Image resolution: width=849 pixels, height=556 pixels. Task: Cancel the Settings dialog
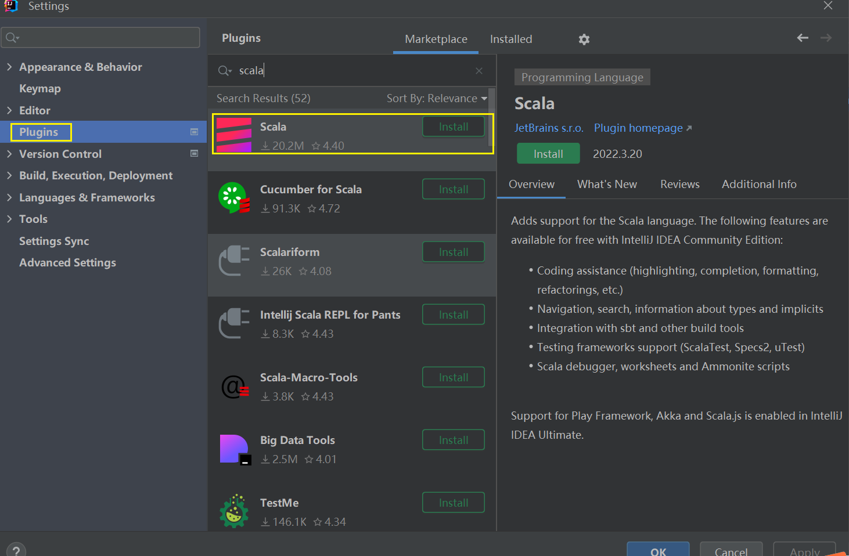pyautogui.click(x=731, y=550)
